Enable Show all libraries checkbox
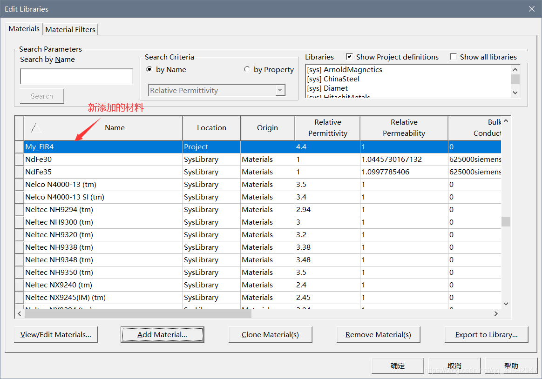Image resolution: width=542 pixels, height=379 pixels. (453, 57)
